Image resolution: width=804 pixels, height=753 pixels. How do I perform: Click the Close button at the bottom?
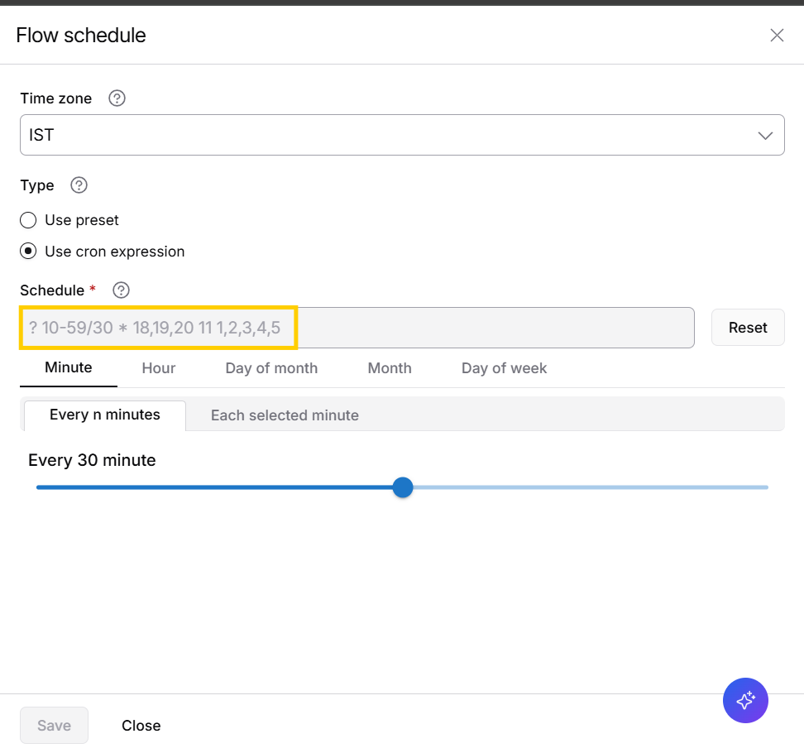pyautogui.click(x=141, y=726)
